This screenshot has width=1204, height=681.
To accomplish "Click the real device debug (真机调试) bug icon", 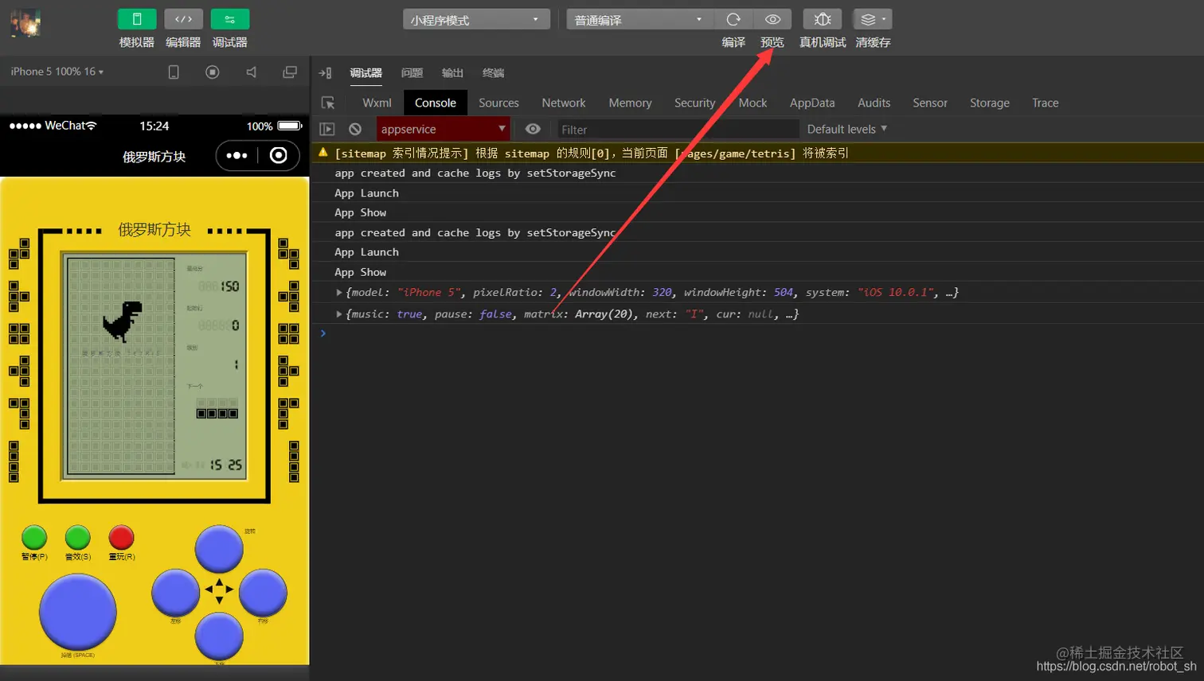I will point(823,19).
